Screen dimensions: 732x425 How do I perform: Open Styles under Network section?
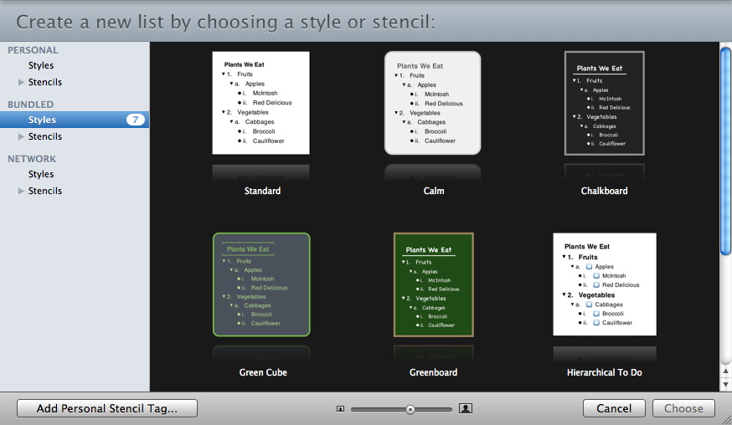(x=41, y=174)
